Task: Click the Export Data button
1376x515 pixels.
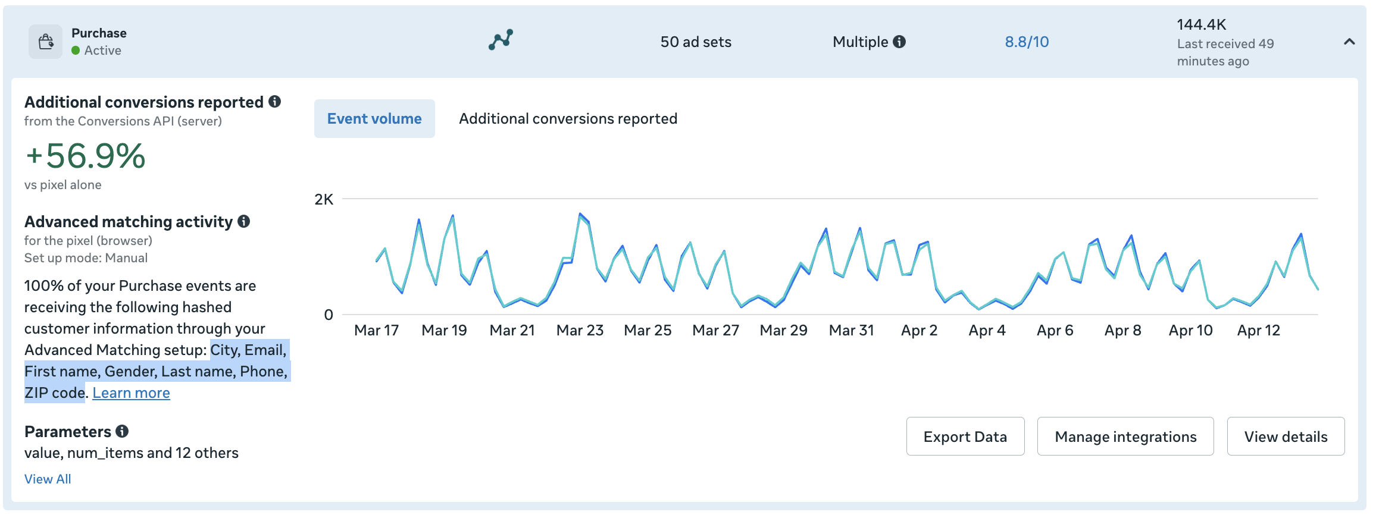Action: pos(965,437)
